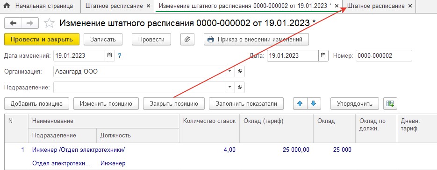Click the Записать button
The image size is (437, 170).
point(103,39)
